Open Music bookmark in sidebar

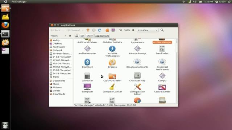(61, 84)
